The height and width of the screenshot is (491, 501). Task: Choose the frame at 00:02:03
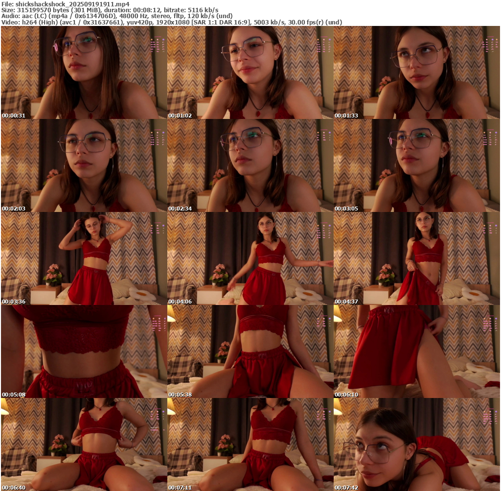84,165
